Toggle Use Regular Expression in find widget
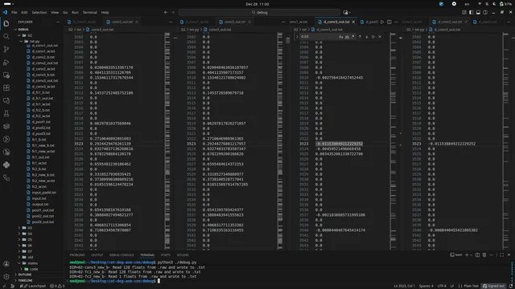This screenshot has height=289, width=515. pos(352,37)
